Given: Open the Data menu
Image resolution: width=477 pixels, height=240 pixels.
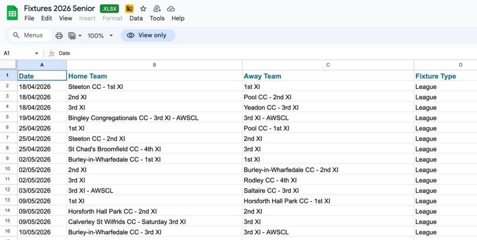Looking at the screenshot, I should [x=136, y=18].
